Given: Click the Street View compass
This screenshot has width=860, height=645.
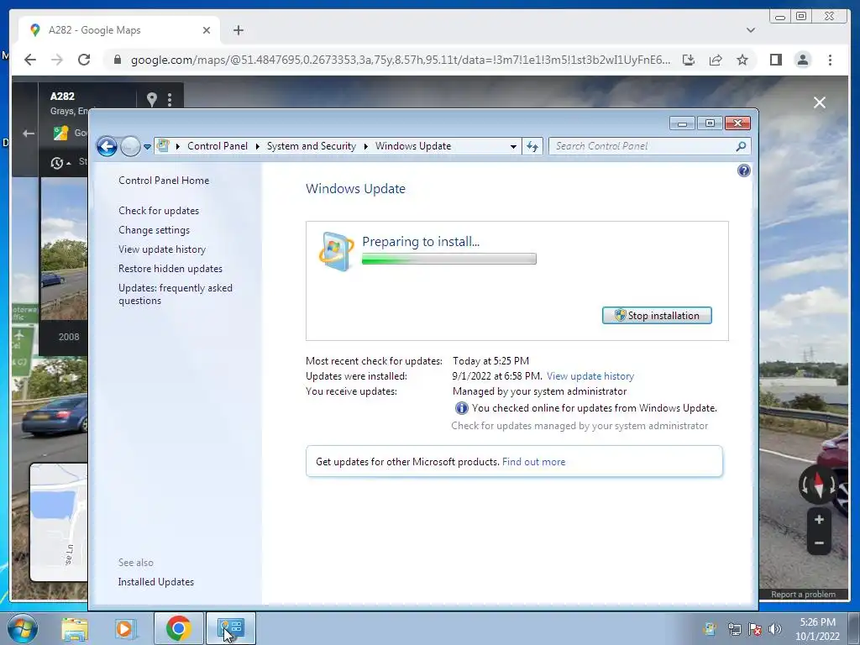Looking at the screenshot, I should coord(818,485).
